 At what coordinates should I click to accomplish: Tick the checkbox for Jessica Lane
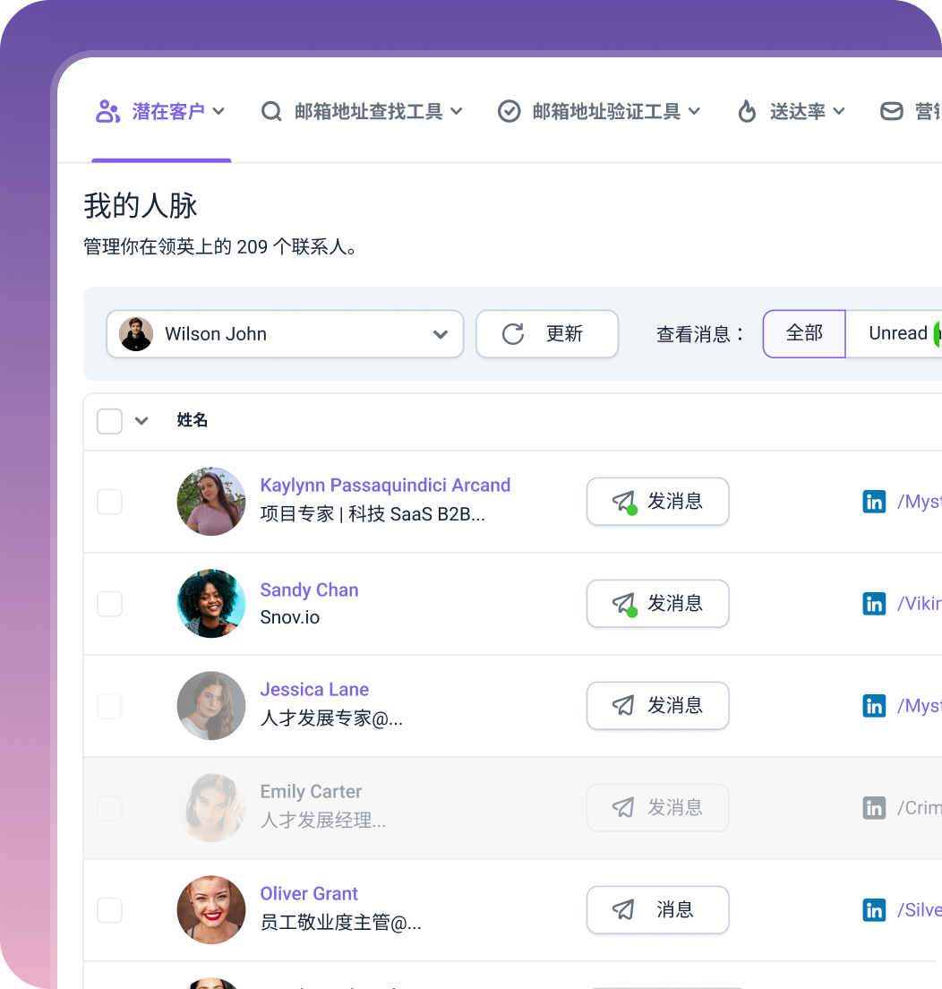tap(110, 707)
